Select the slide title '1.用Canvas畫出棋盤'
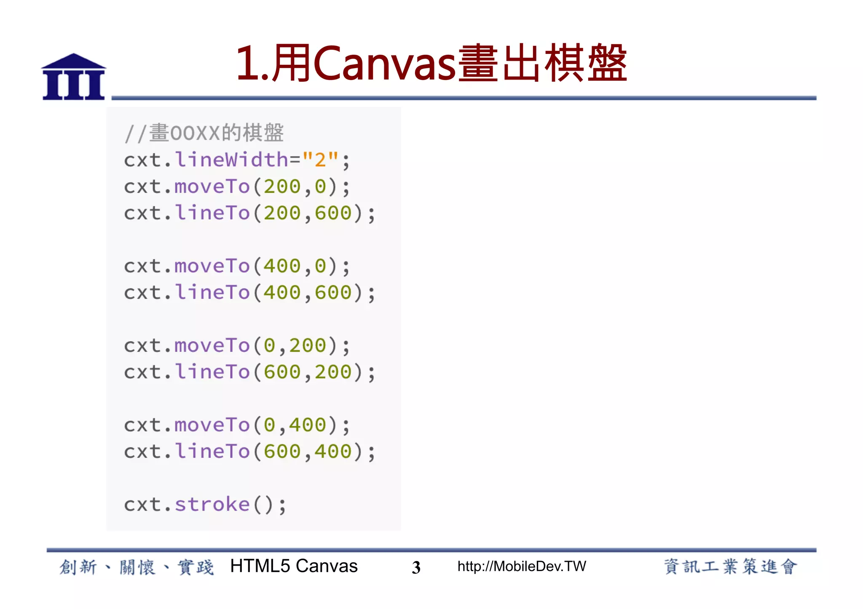Viewport: 863px width, 609px height. [x=431, y=63]
